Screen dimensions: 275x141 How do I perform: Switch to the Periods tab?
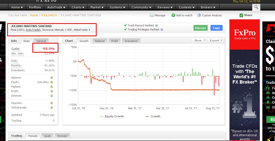coord(33,136)
